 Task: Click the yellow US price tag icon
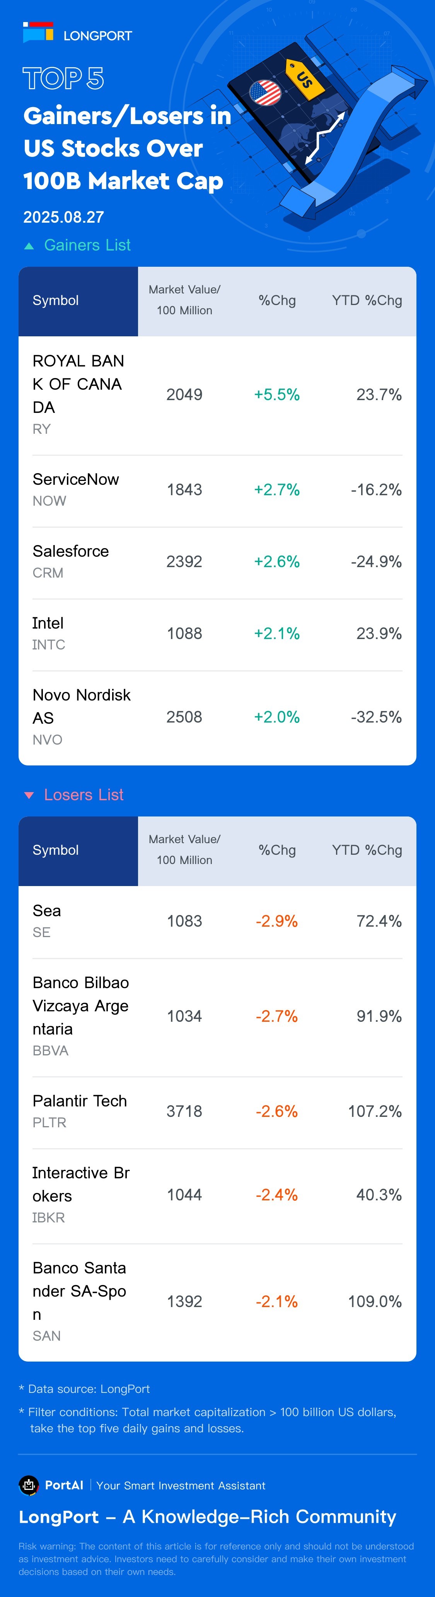[304, 79]
